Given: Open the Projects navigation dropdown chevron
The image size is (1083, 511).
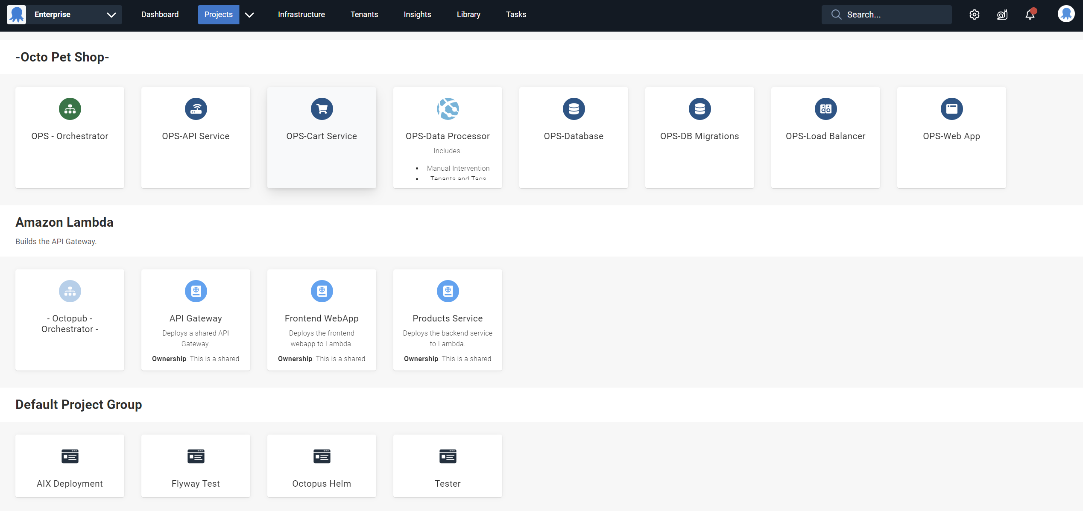Looking at the screenshot, I should click(249, 15).
